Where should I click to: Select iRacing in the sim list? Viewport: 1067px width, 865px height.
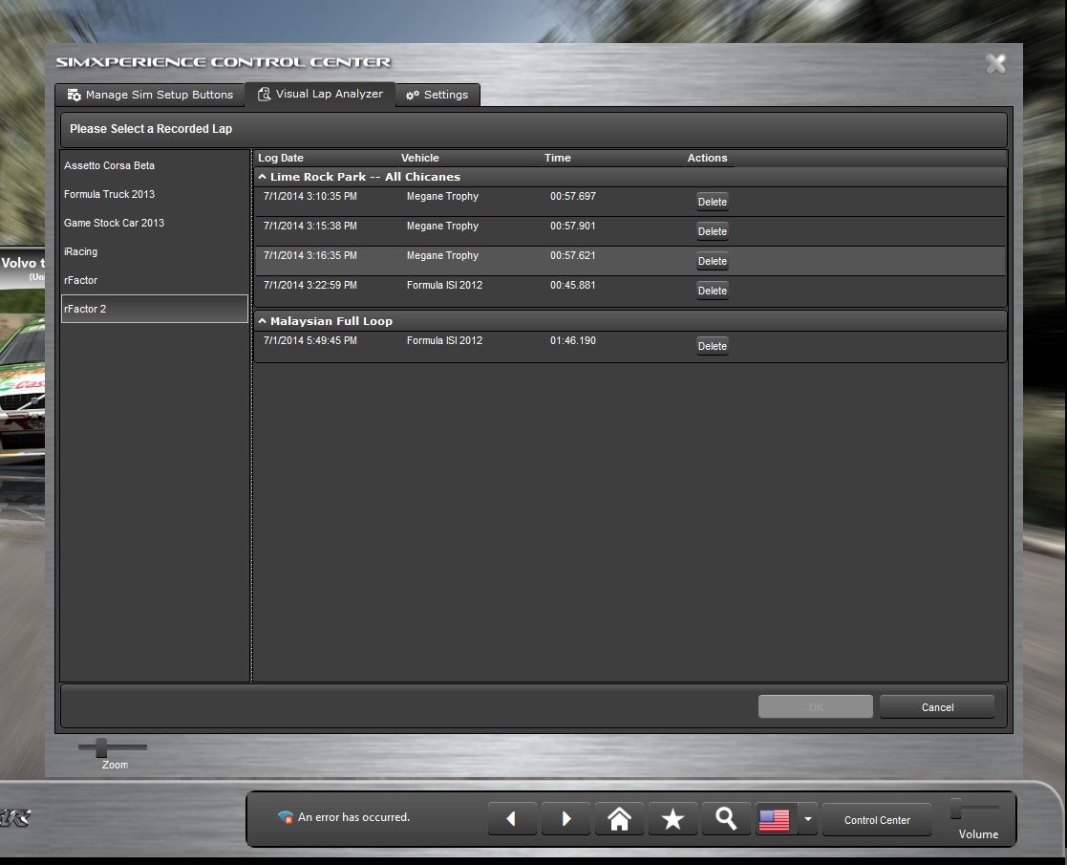[x=155, y=251]
